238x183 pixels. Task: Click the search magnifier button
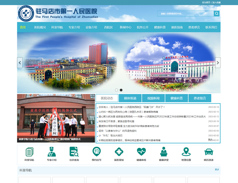click(x=217, y=14)
